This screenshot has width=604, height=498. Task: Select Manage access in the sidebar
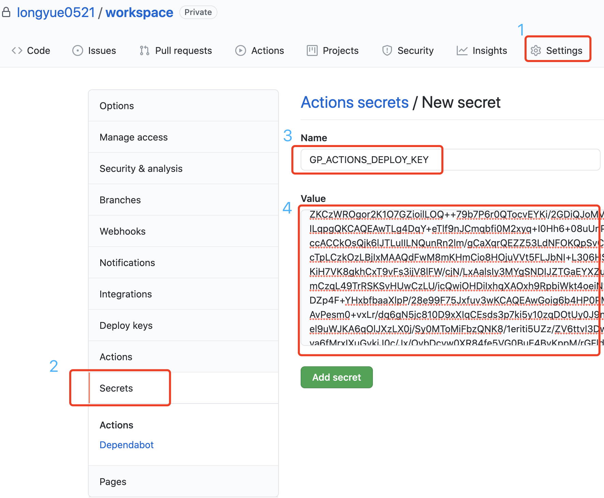pos(183,137)
